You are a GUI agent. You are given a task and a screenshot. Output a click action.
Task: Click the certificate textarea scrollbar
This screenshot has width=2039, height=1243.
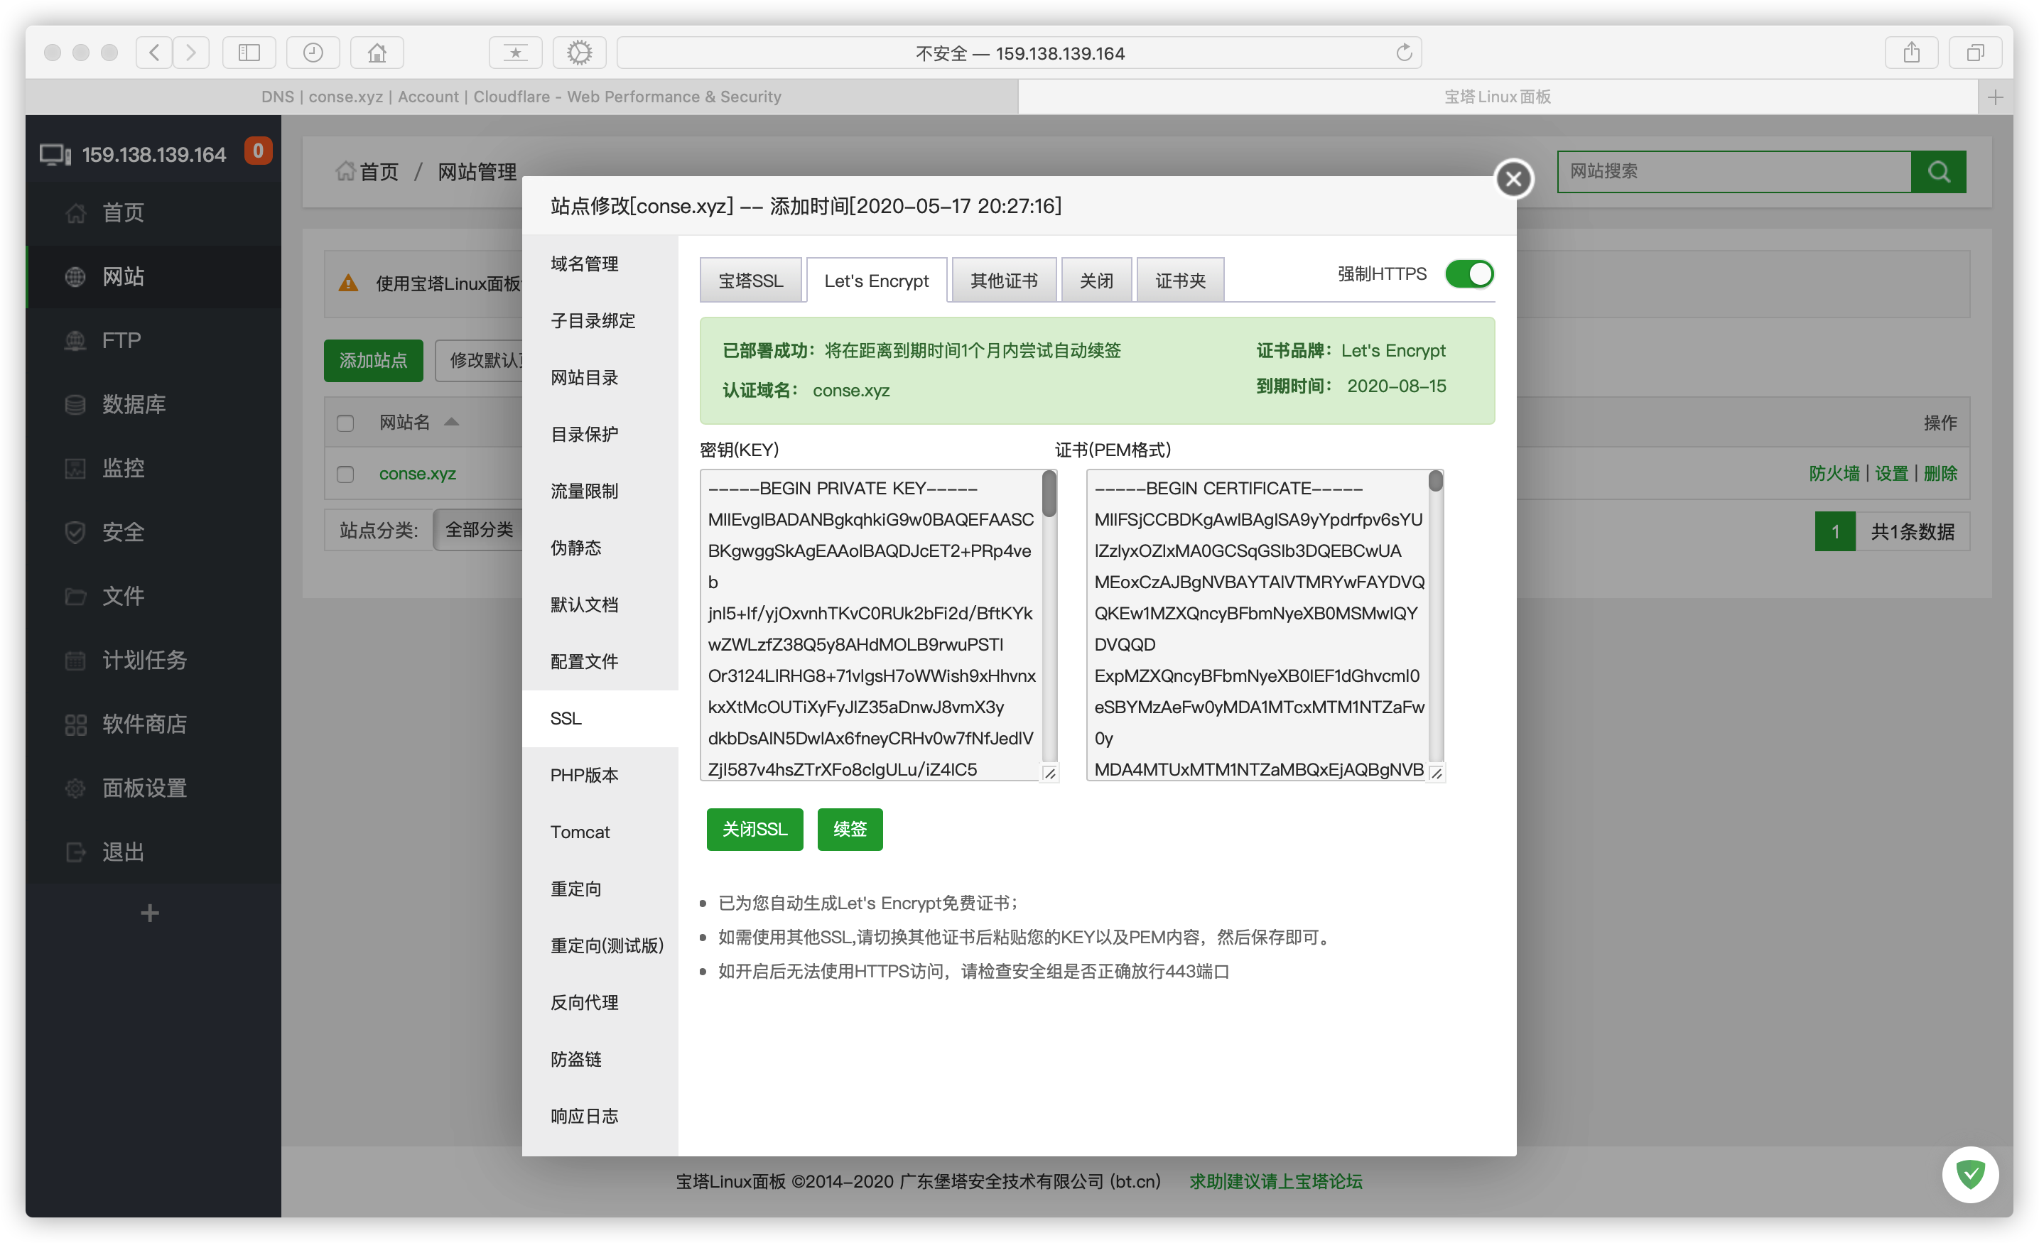pyautogui.click(x=1436, y=481)
